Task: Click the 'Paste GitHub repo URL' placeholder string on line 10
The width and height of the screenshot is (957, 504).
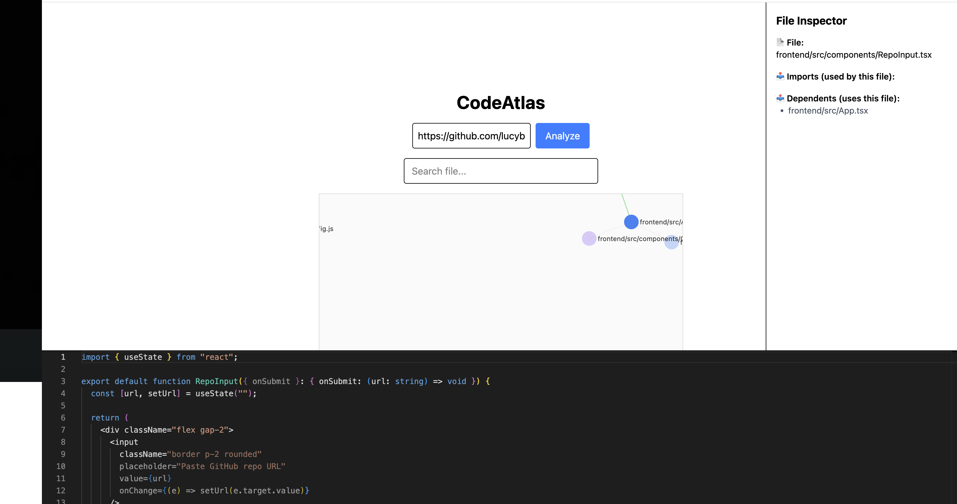Action: 231,466
